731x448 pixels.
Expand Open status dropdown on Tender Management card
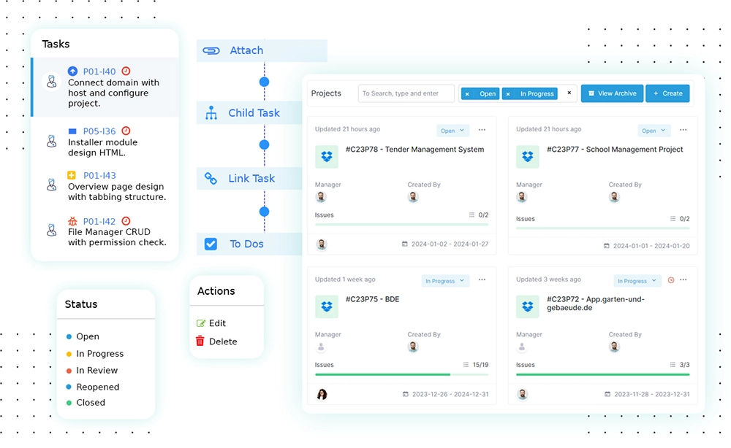[x=452, y=131]
